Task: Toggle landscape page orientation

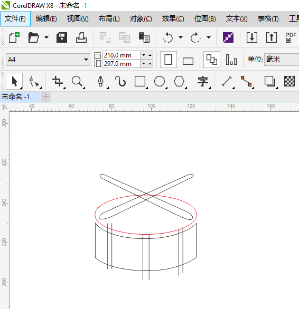Action: pos(188,60)
